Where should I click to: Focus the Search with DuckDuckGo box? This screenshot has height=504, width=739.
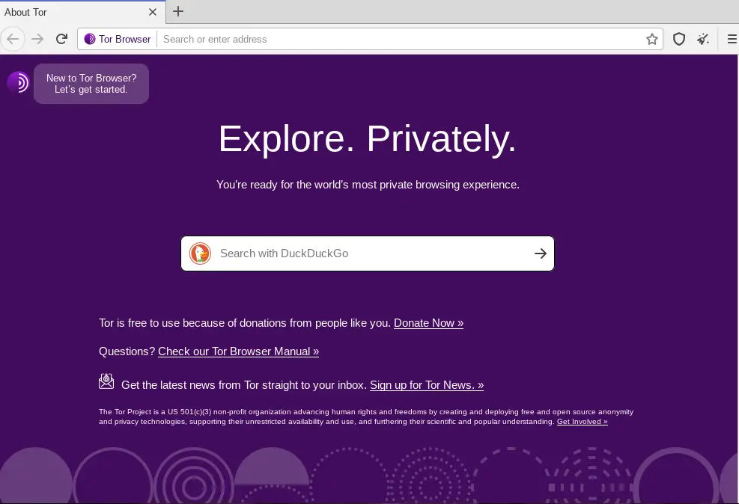point(368,253)
